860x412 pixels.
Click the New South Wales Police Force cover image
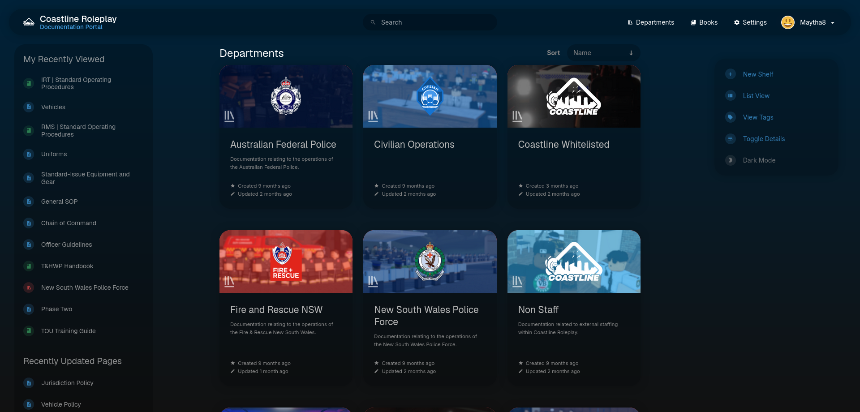point(430,262)
